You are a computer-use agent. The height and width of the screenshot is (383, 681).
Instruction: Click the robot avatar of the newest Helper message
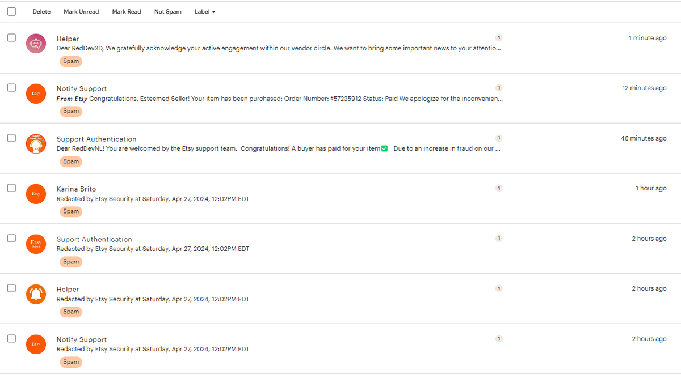pyautogui.click(x=36, y=44)
